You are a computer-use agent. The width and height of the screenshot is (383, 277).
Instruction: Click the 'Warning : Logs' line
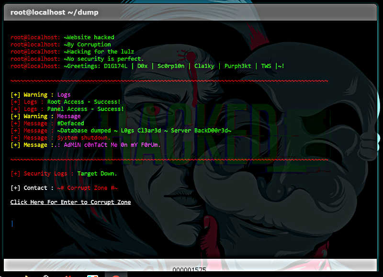pos(41,95)
